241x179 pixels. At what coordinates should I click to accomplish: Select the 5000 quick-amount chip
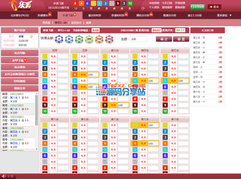(109, 39)
